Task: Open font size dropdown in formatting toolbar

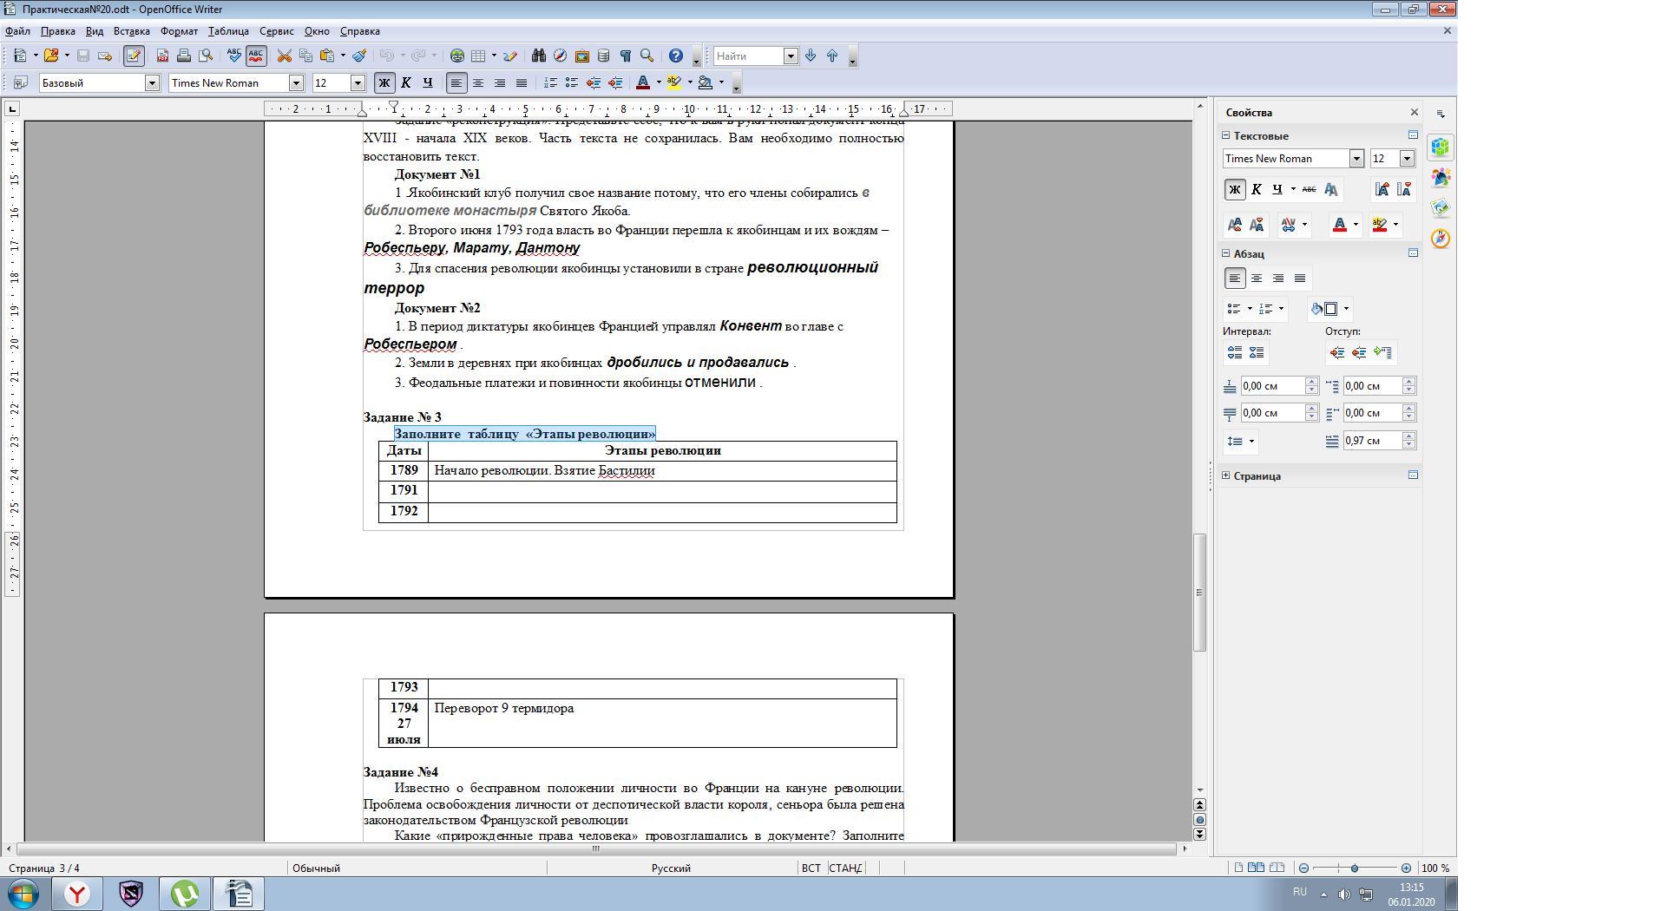Action: point(357,83)
